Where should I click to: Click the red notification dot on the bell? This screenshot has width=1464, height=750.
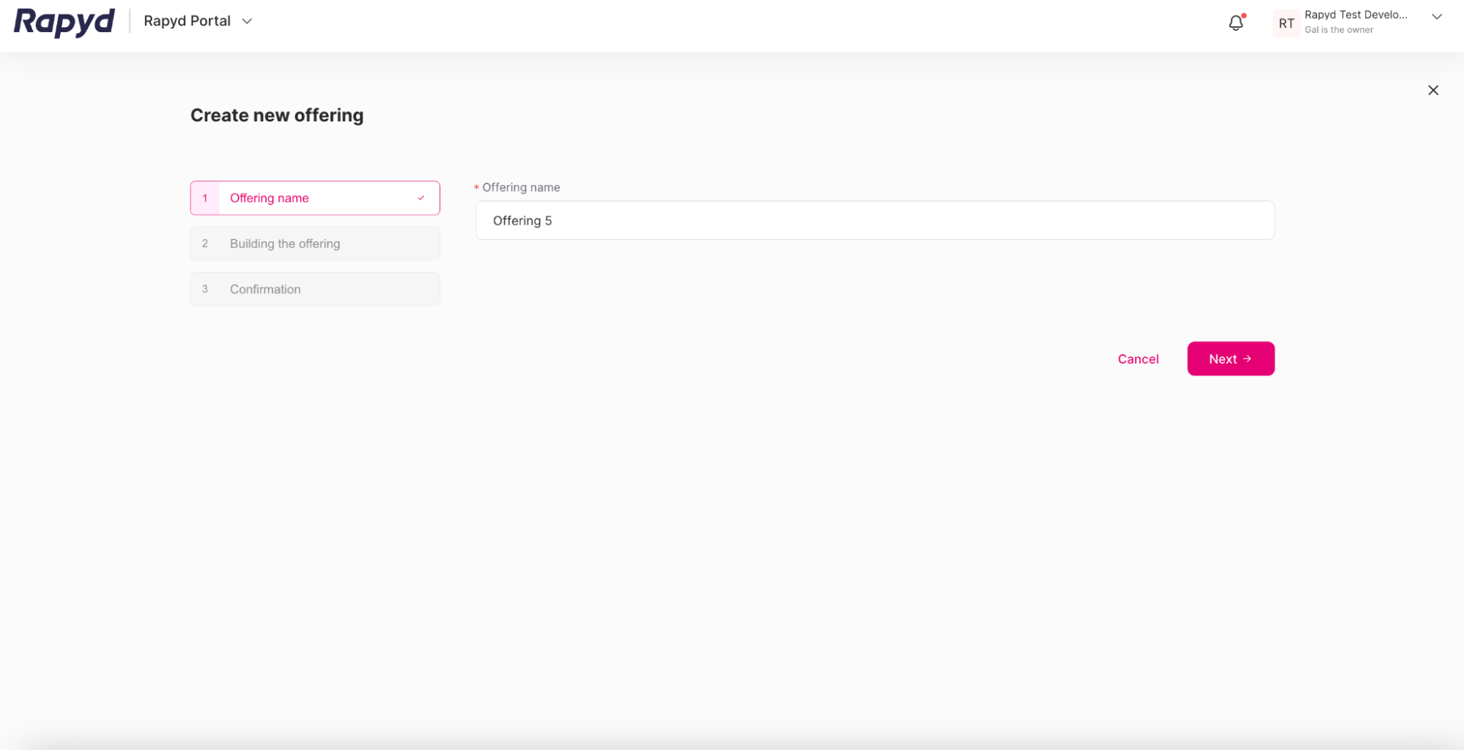[1242, 16]
